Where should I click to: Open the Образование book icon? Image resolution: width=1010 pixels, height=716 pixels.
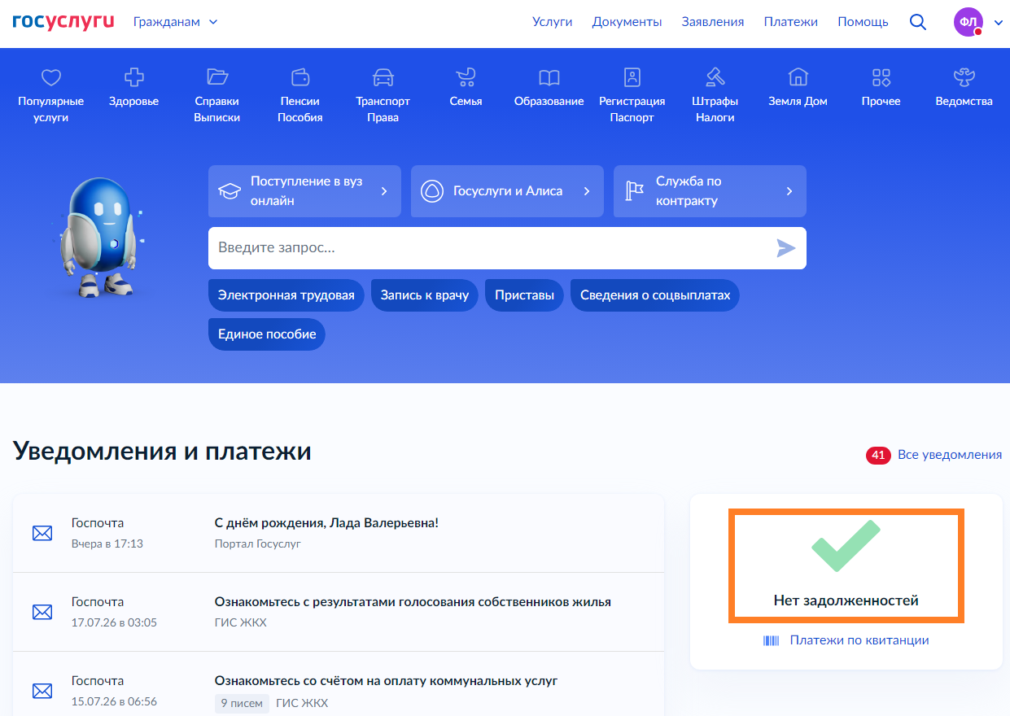(549, 77)
